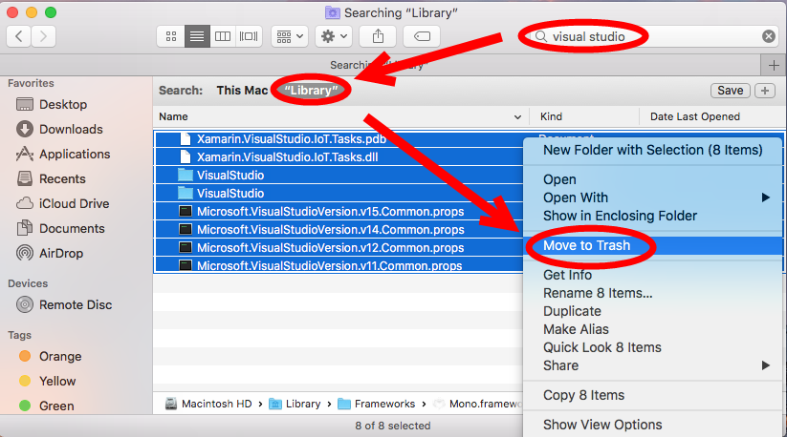Switch to cover flow view
This screenshot has width=787, height=437.
coord(249,36)
